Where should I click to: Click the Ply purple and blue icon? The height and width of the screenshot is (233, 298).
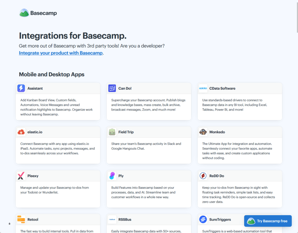pos(112,176)
